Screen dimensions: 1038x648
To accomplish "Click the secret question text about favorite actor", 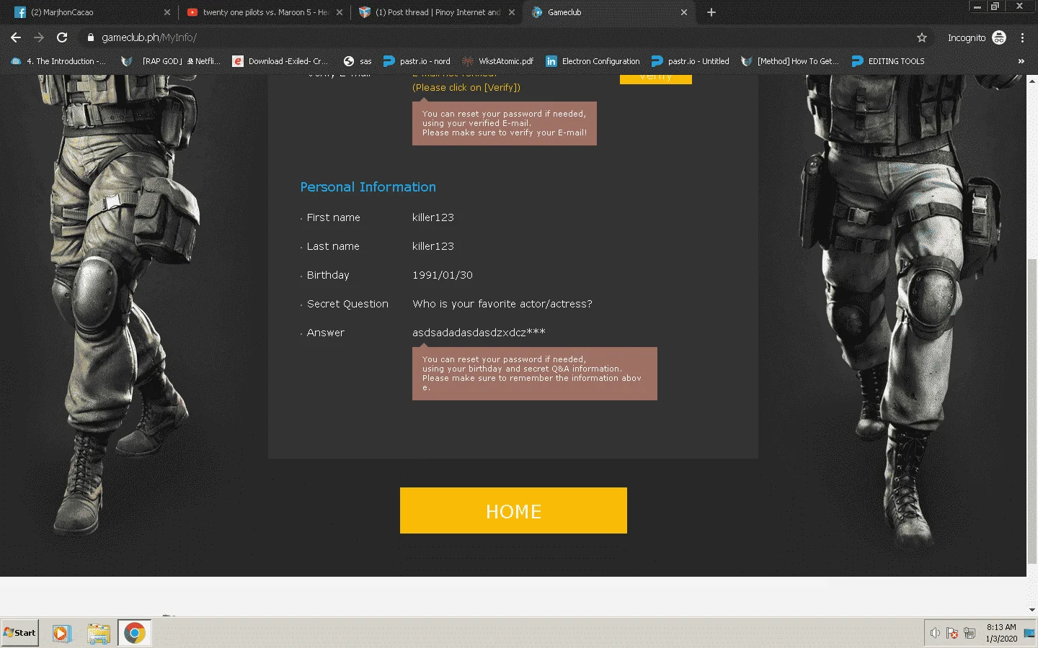I will [502, 304].
